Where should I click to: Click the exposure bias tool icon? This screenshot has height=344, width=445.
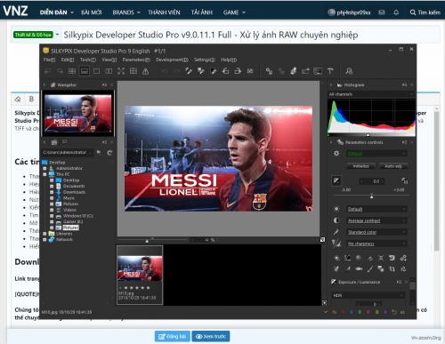(x=336, y=180)
